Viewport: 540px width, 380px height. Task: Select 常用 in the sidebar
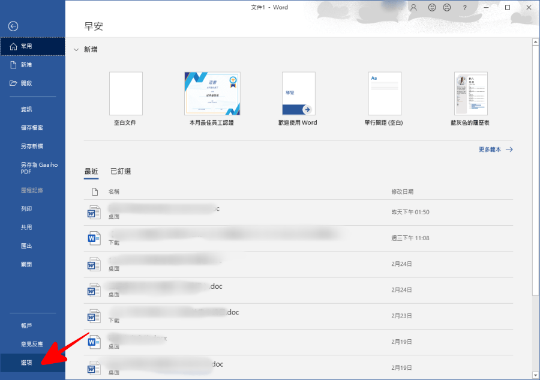coord(33,46)
